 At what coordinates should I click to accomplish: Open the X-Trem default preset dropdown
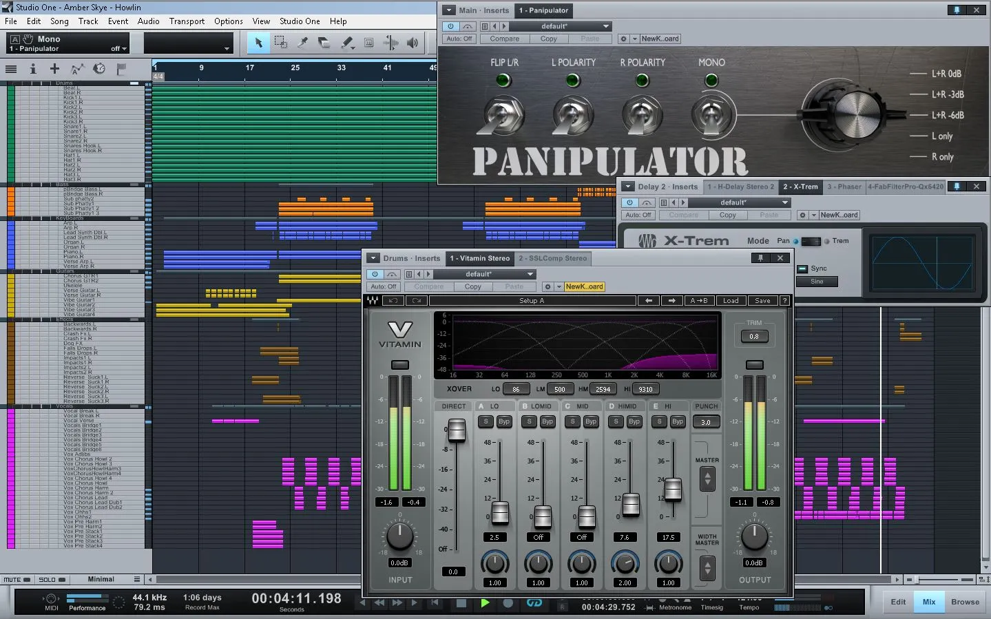point(740,202)
